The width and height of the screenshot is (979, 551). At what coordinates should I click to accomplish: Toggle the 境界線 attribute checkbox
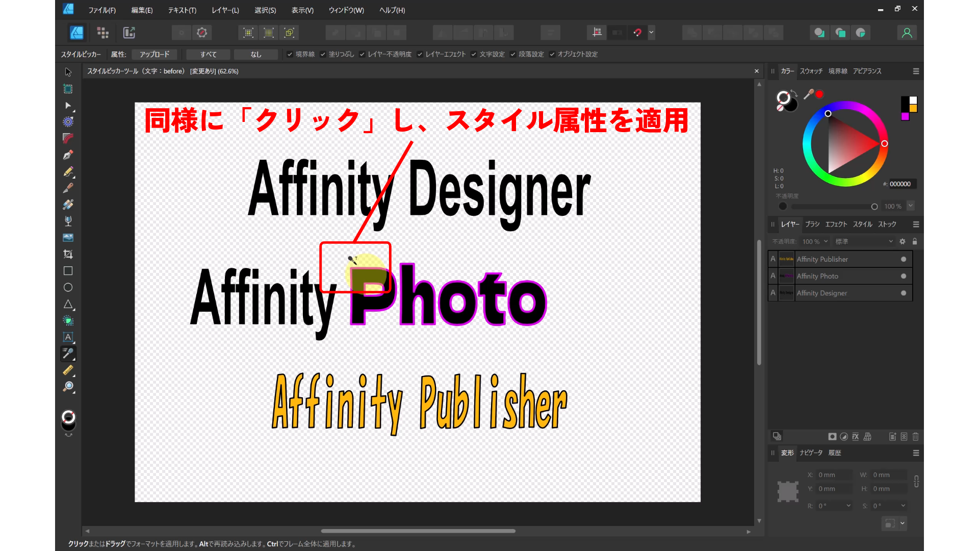[x=290, y=54]
